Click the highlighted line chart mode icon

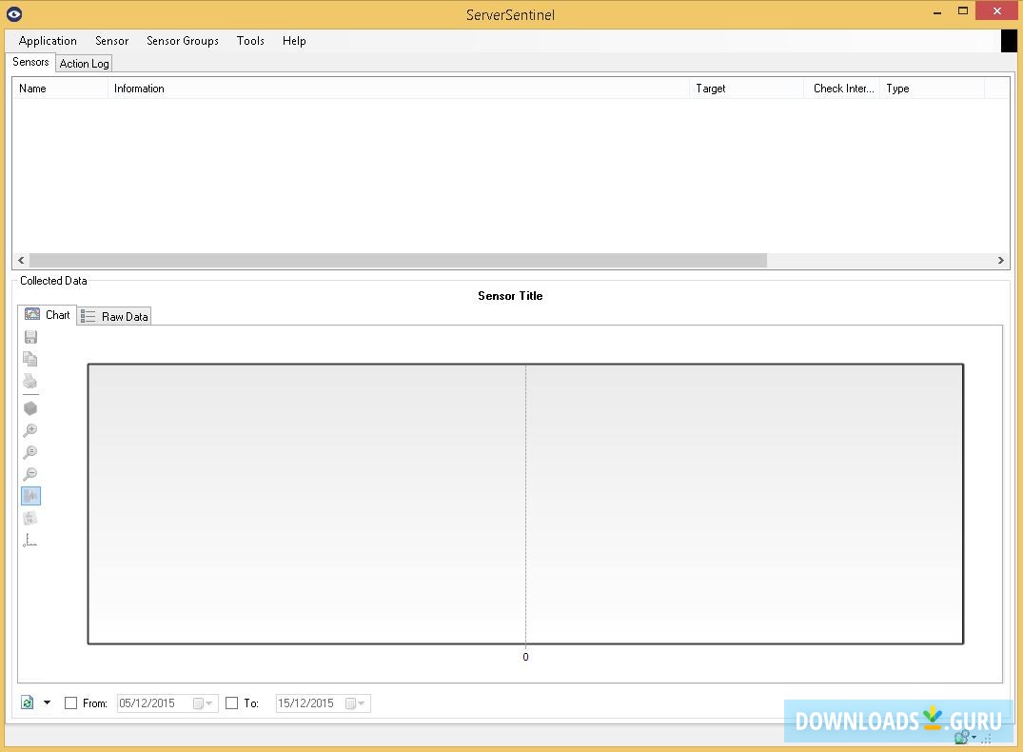click(x=30, y=496)
